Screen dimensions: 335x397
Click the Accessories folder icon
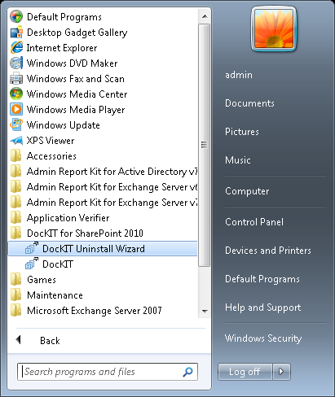[15, 156]
